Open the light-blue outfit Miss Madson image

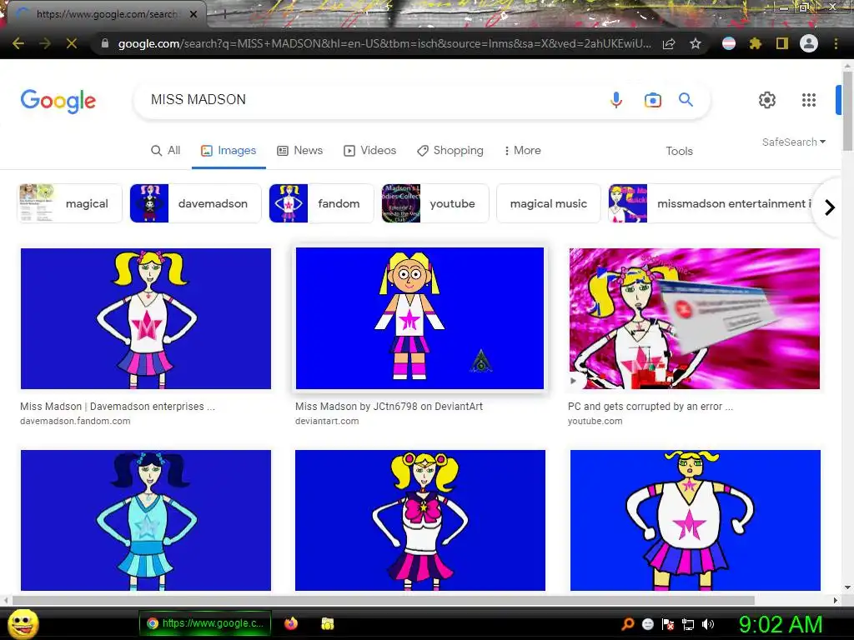[145, 520]
